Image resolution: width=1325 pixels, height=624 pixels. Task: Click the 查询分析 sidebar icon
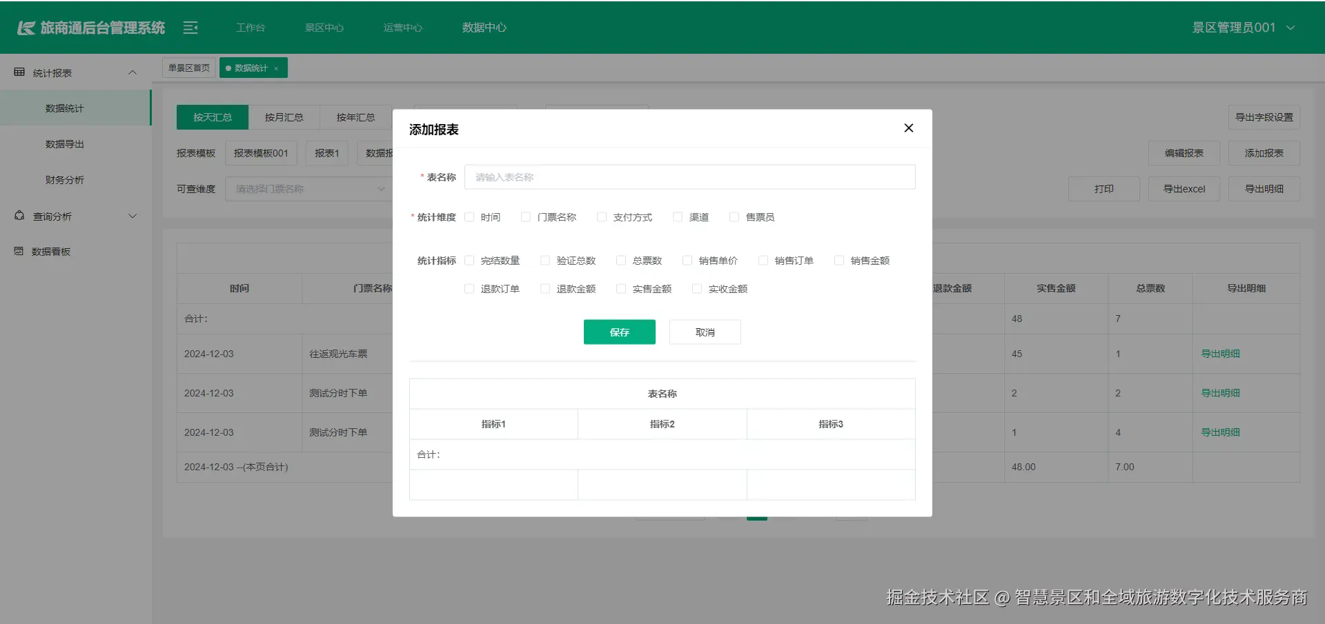coord(19,215)
